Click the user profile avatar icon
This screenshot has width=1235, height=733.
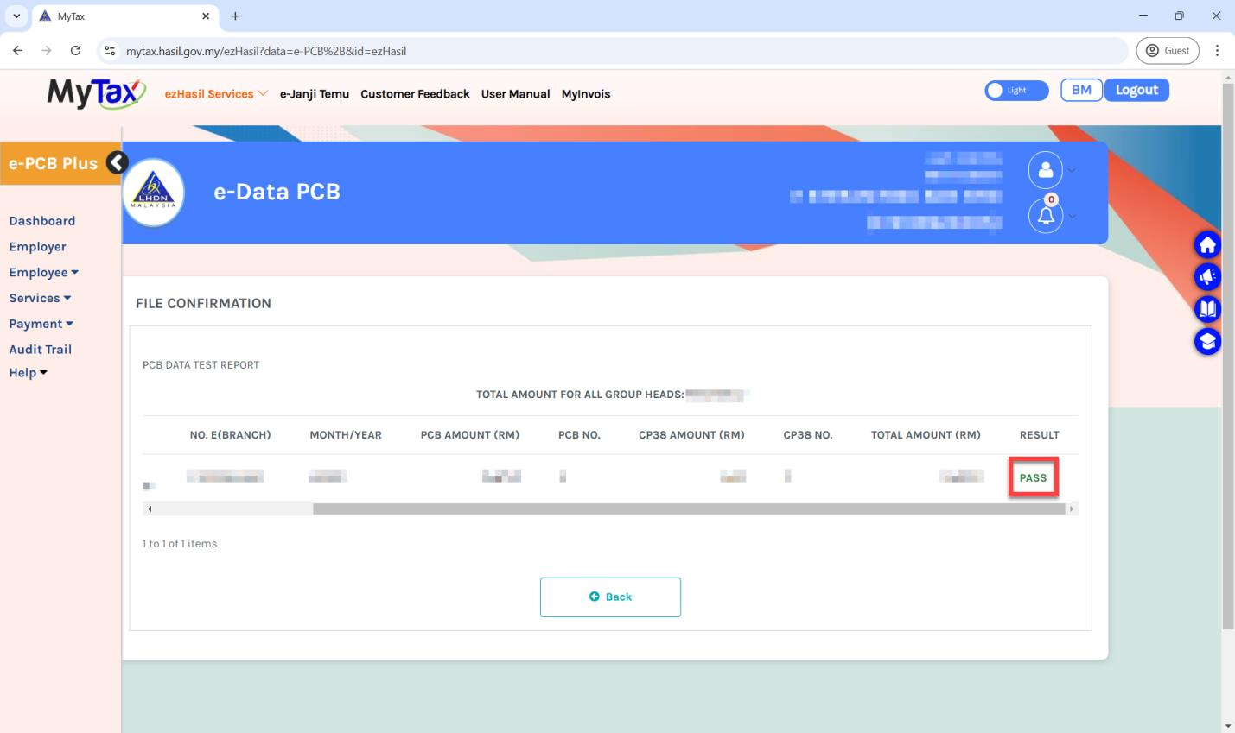point(1045,170)
